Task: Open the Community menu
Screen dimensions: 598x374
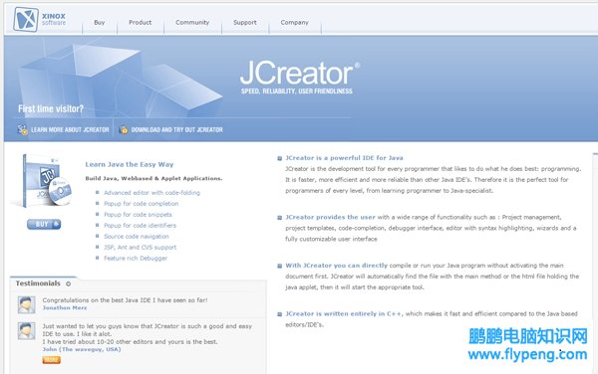Action: tap(192, 23)
